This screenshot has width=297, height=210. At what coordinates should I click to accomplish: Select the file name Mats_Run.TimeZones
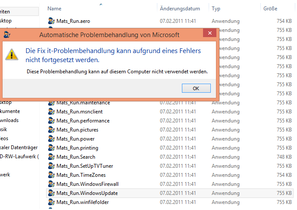click(x=81, y=175)
